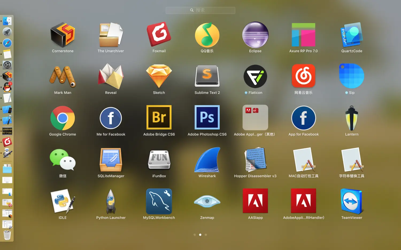The width and height of the screenshot is (401, 250).
Task: Launch the Sip color picker app
Action: (x=352, y=76)
